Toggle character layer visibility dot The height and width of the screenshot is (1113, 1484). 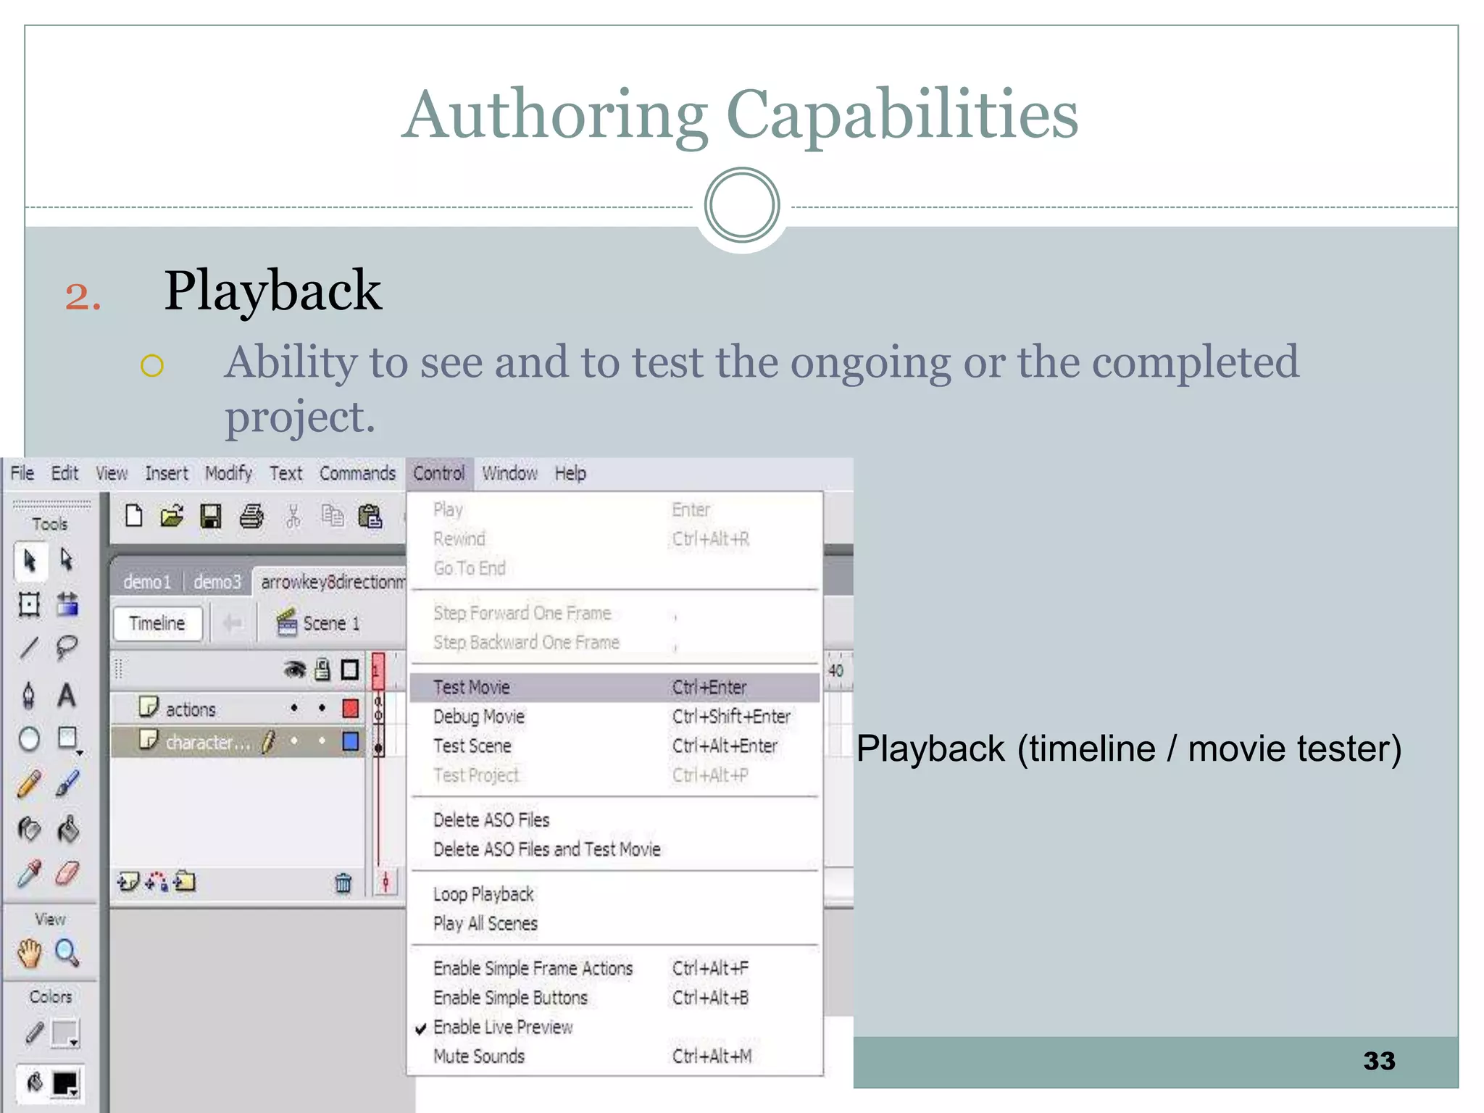(x=294, y=741)
